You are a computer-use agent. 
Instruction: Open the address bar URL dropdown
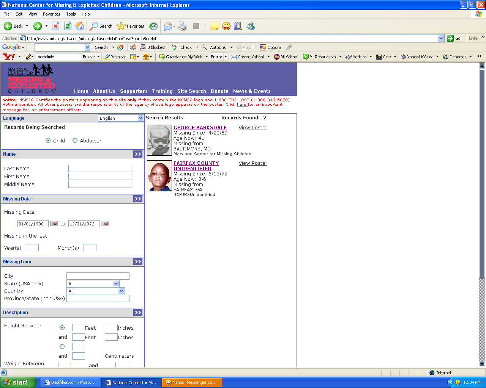point(441,38)
